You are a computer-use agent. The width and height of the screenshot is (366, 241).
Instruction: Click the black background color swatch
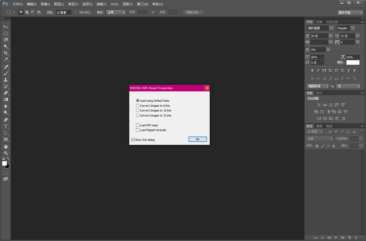pyautogui.click(x=8, y=167)
